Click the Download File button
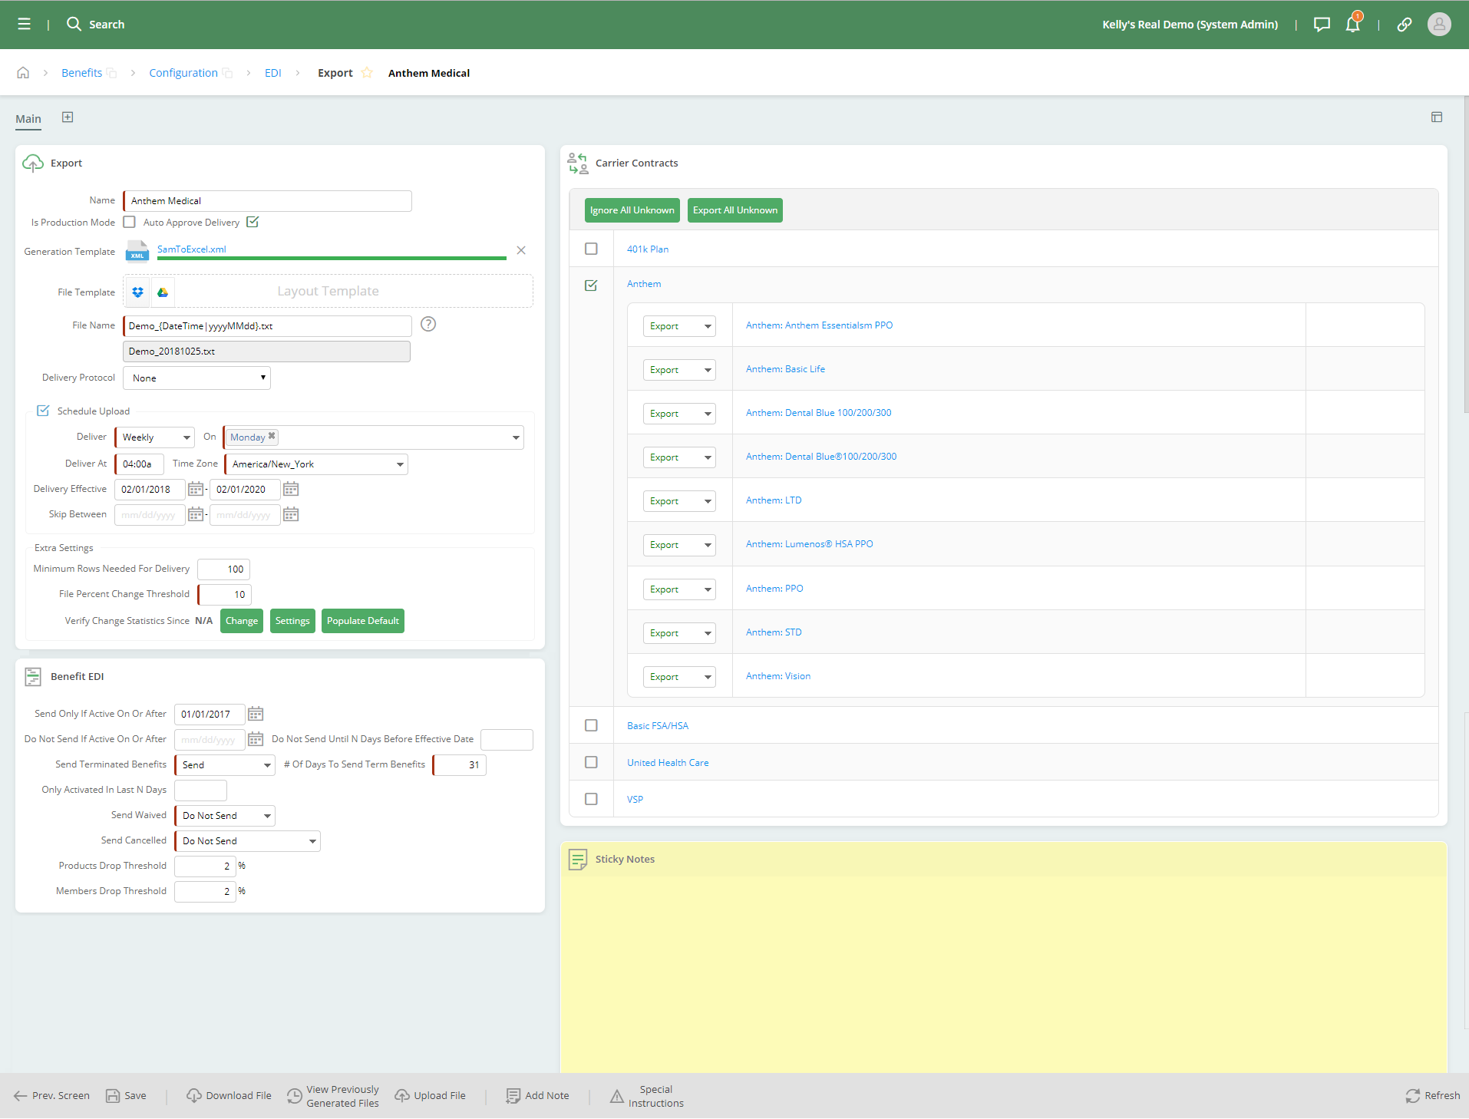Viewport: 1469px width, 1119px height. tap(229, 1096)
